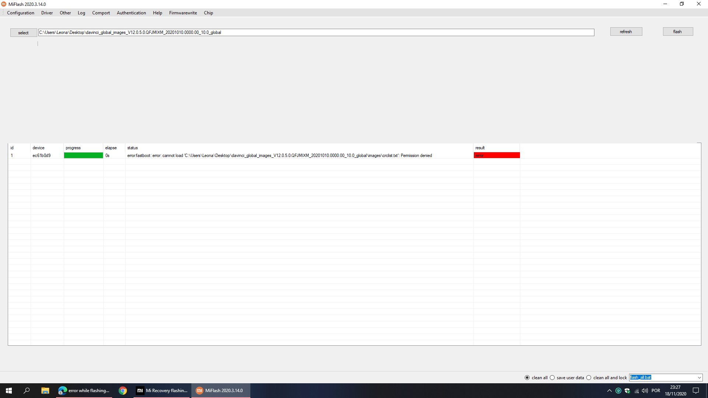Open the Configuration menu
Image resolution: width=708 pixels, height=398 pixels.
pyautogui.click(x=21, y=13)
